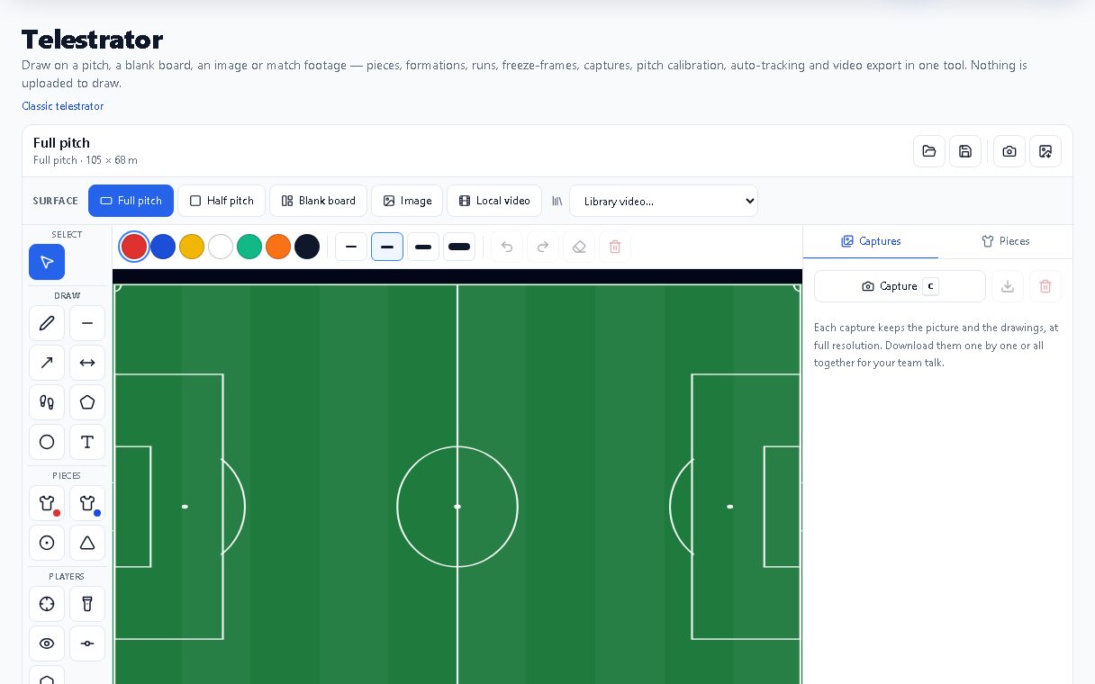Choose the Text draw tool
Image resolution: width=1095 pixels, height=684 pixels.
click(87, 442)
